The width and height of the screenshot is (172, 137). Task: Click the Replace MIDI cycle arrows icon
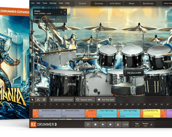(x=78, y=100)
